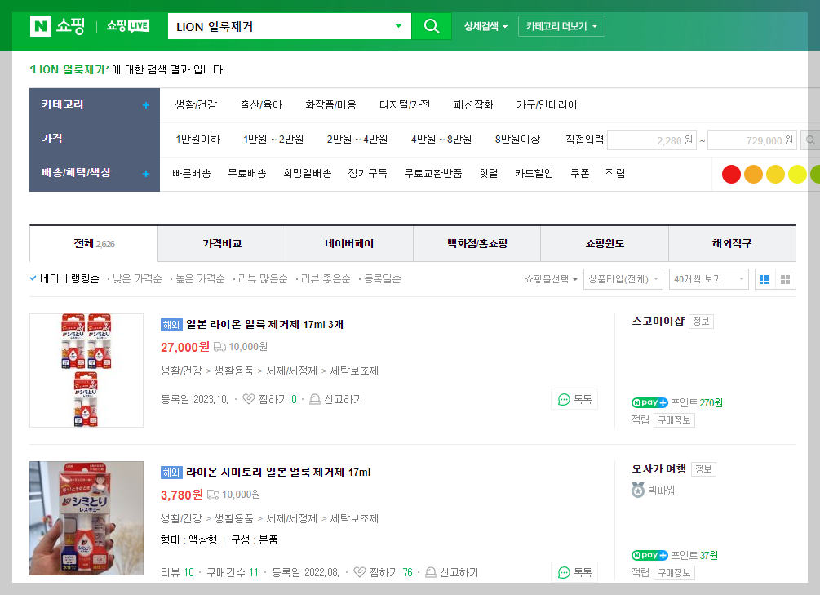Click the price range search magnifier icon
This screenshot has height=595, width=820.
pos(810,140)
